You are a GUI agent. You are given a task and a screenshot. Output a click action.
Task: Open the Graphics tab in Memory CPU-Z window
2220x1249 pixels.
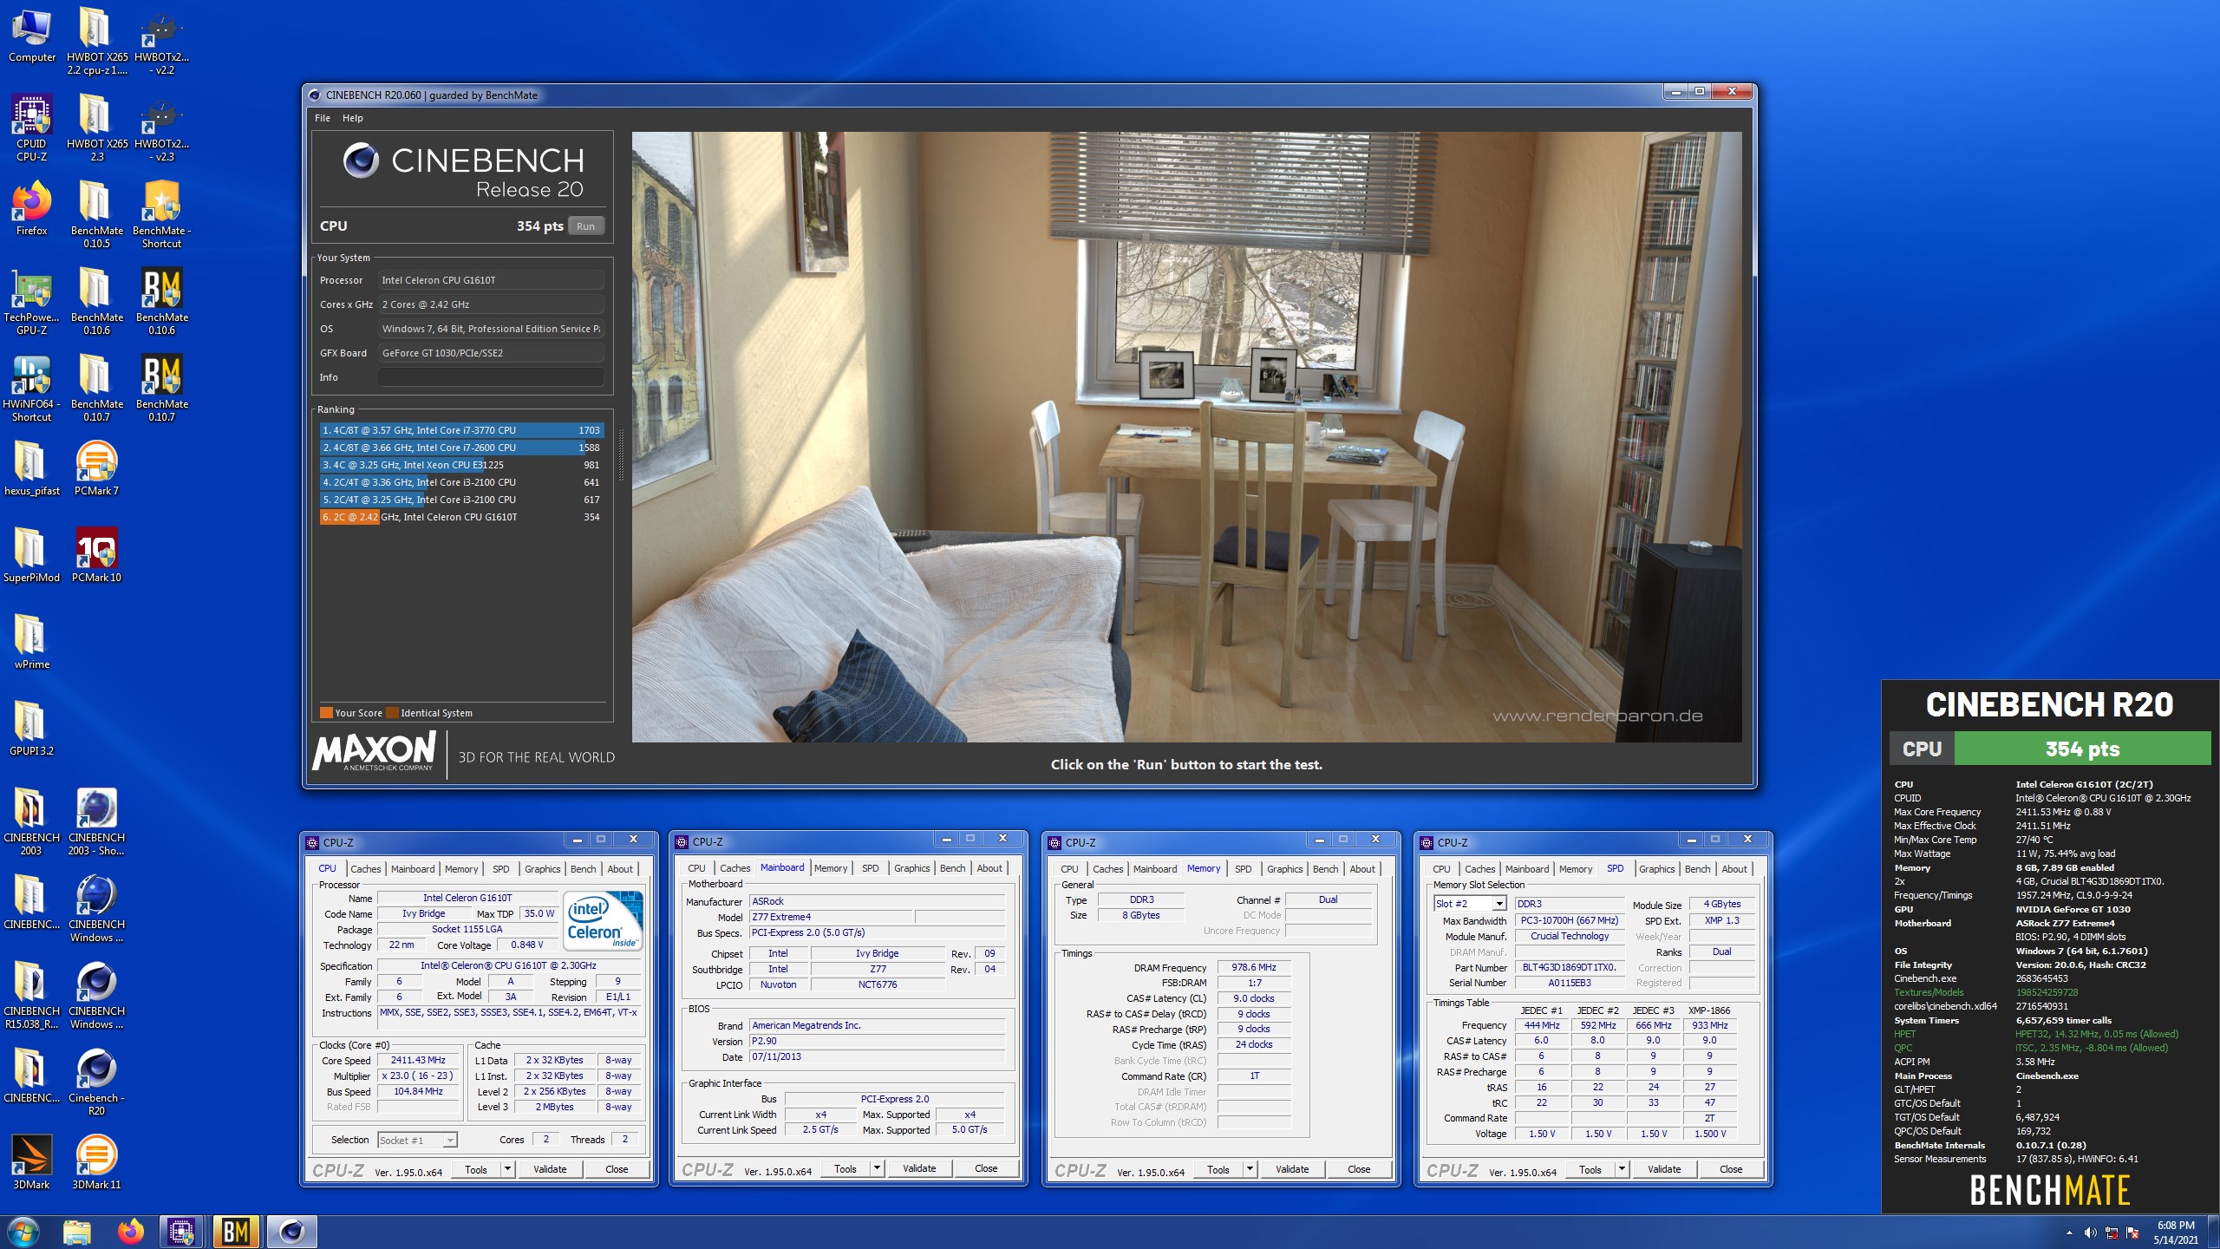(x=1284, y=869)
